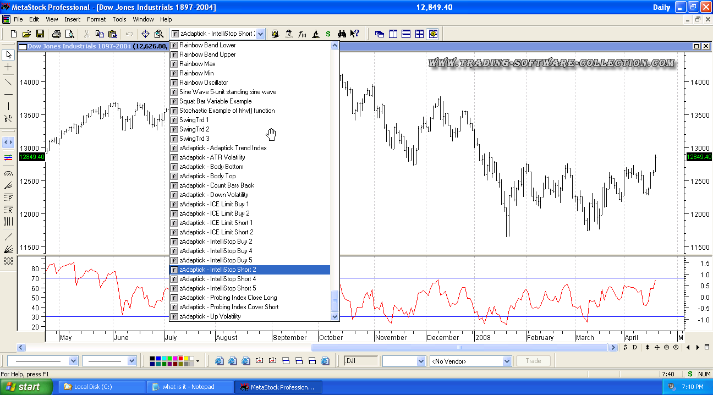Open the Format menu
Image resolution: width=713 pixels, height=395 pixels.
[x=96, y=19]
